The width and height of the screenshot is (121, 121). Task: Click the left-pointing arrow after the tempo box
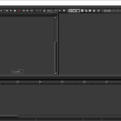59,10
